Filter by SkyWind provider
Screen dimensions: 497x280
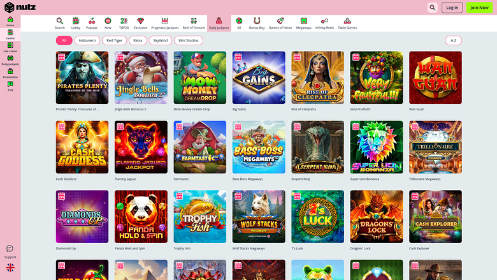coord(161,40)
